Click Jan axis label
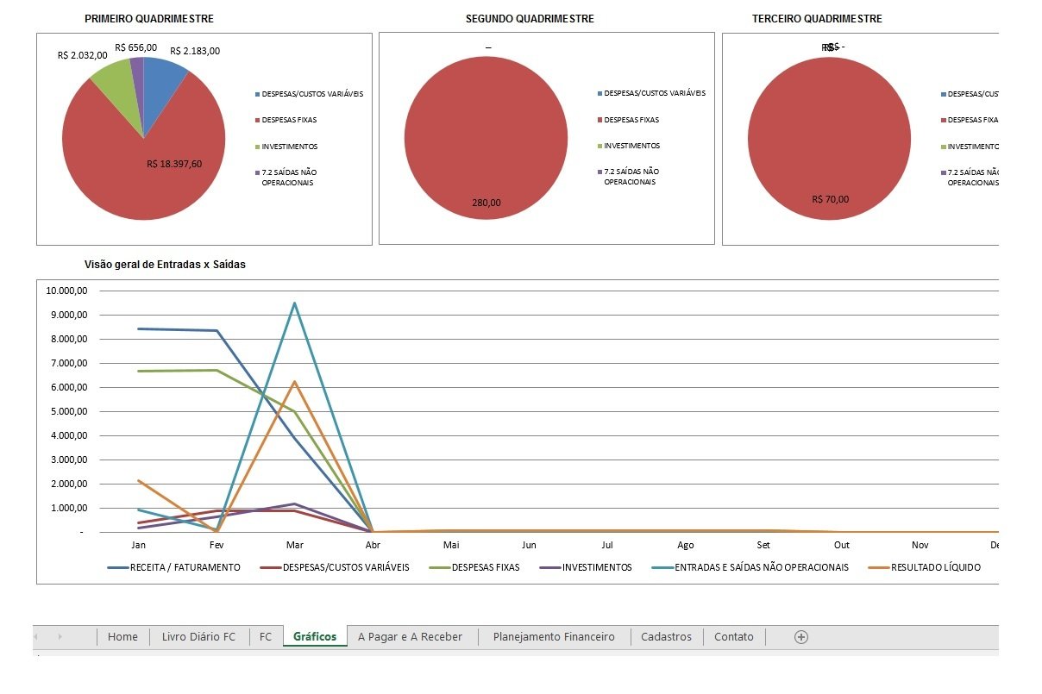Viewport: 1042px width, 694px height. 138,545
